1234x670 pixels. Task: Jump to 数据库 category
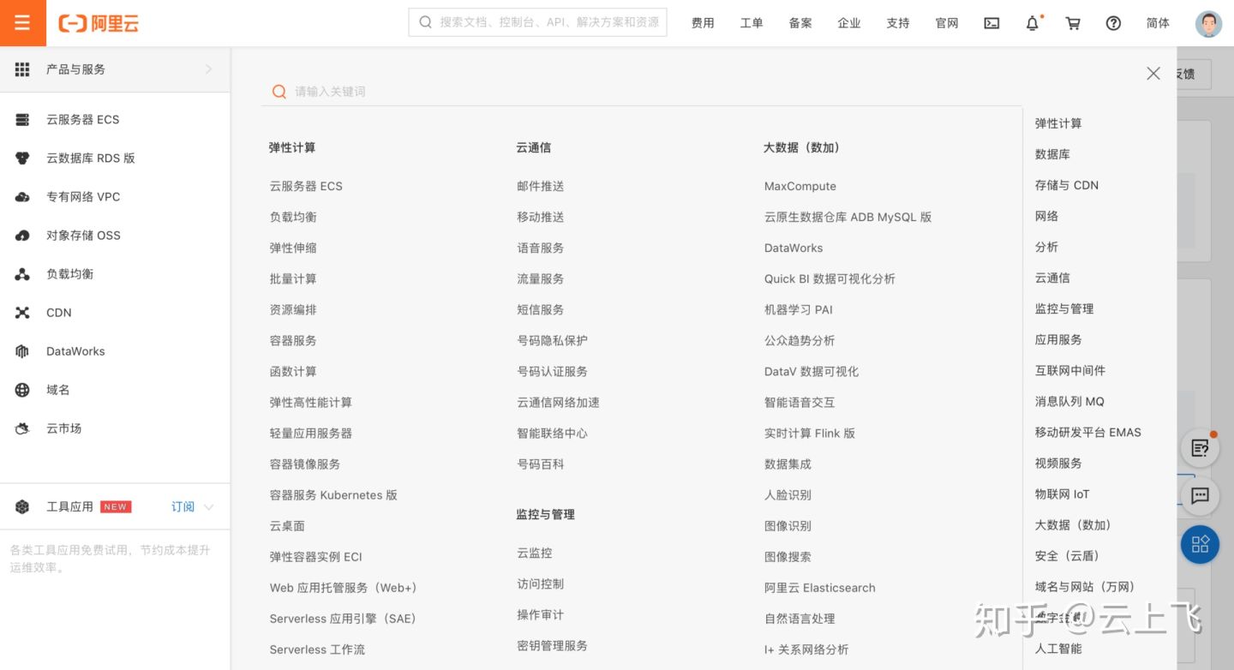pos(1052,154)
